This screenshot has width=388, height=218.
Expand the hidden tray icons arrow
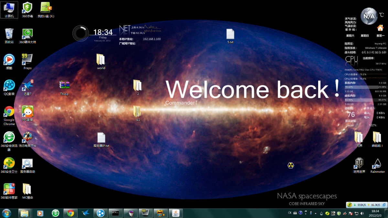click(316, 213)
